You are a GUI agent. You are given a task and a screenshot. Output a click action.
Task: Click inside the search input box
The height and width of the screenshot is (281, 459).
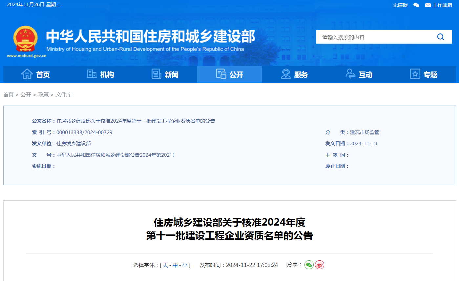[367, 37]
